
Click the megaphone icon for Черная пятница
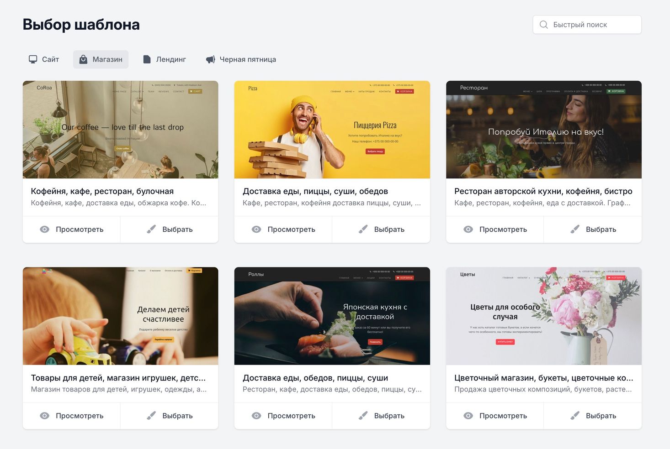pos(210,59)
